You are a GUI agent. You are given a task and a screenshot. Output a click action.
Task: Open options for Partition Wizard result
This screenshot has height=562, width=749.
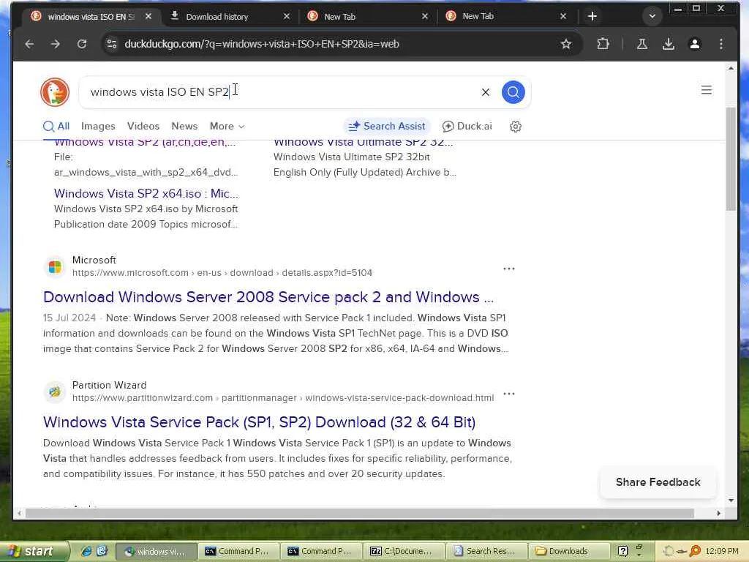(x=509, y=394)
